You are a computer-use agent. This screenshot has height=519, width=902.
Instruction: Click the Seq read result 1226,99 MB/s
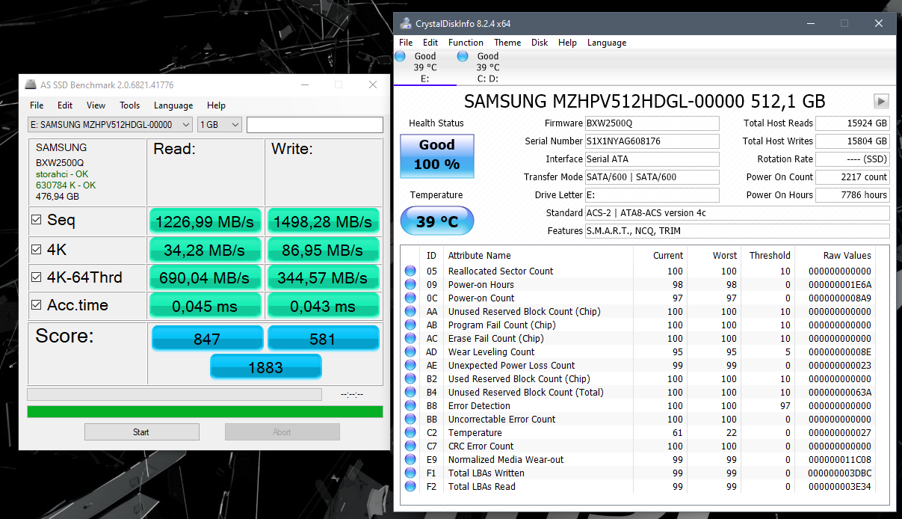point(206,221)
